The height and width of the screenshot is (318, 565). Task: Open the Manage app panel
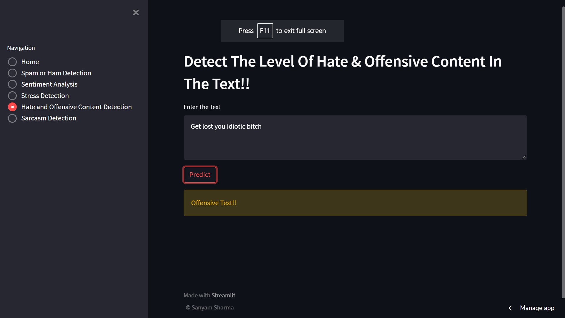click(x=537, y=308)
